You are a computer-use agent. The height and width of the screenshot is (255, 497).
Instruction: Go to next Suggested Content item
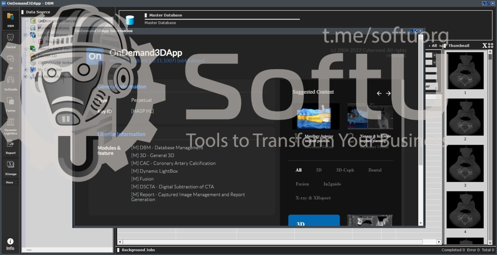388,93
